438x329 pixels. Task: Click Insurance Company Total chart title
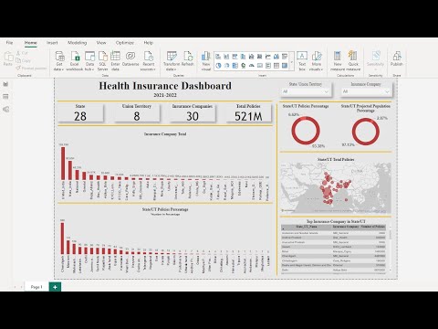tap(165, 134)
